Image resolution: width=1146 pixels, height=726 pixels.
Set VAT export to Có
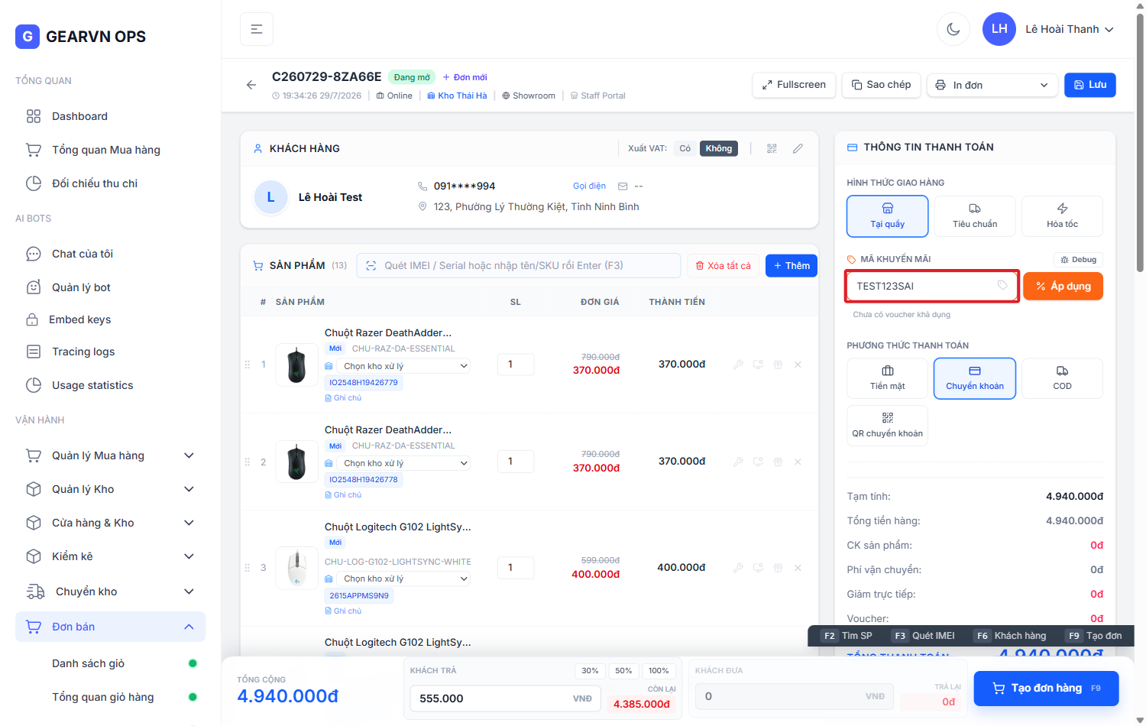685,148
